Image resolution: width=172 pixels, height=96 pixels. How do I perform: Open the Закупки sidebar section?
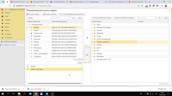[x=7, y=23]
